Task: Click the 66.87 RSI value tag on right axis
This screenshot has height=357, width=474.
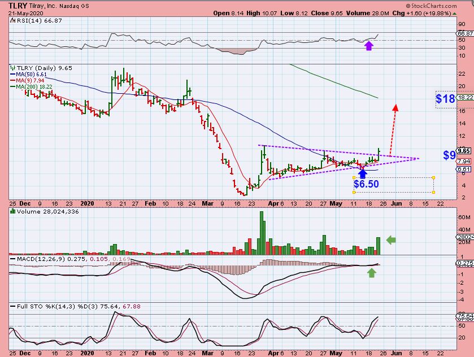Action: click(x=464, y=33)
